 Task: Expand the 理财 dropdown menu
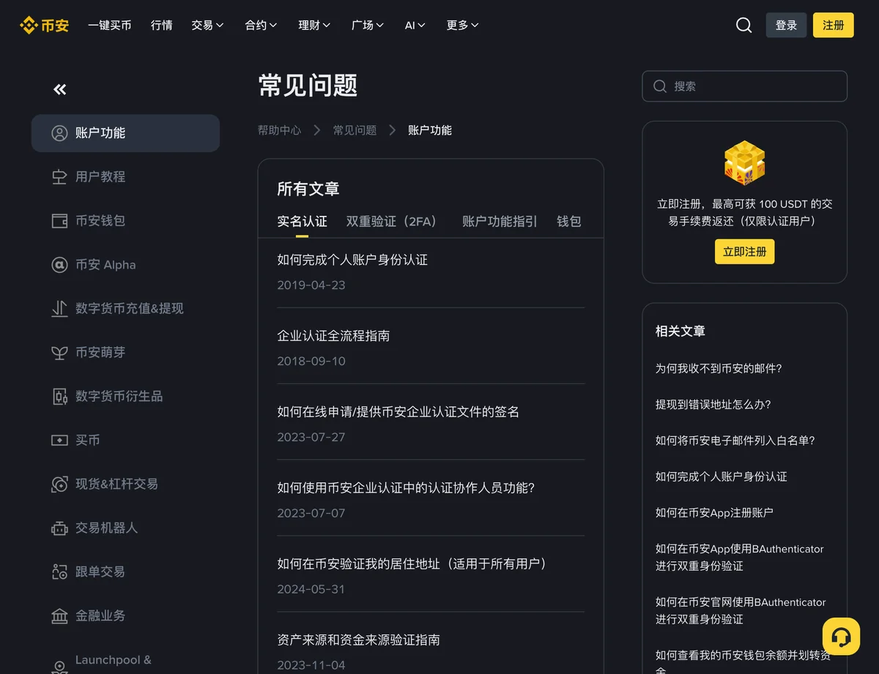pyautogui.click(x=314, y=25)
